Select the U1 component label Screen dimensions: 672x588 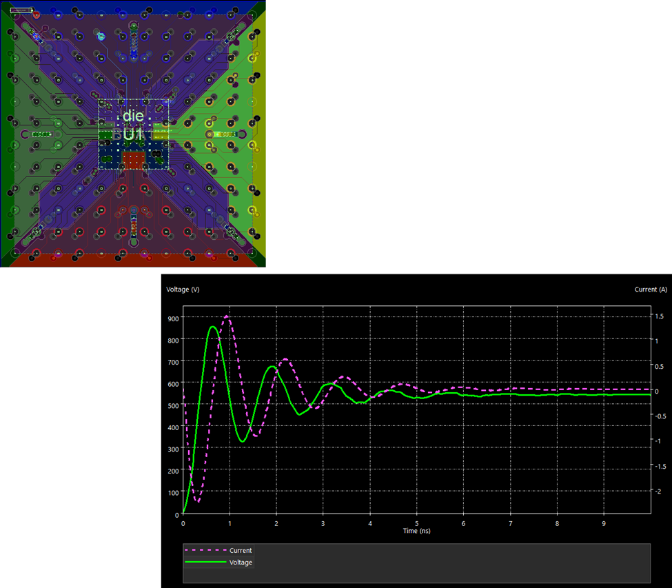[133, 135]
